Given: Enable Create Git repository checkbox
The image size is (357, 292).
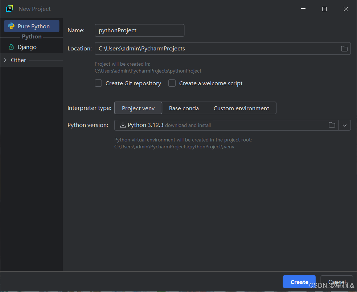Looking at the screenshot, I should [98, 83].
